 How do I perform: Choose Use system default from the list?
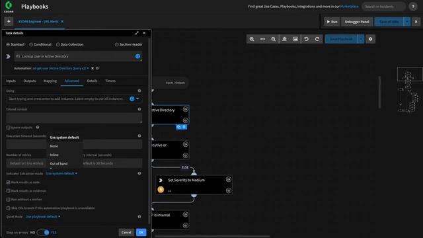64,138
